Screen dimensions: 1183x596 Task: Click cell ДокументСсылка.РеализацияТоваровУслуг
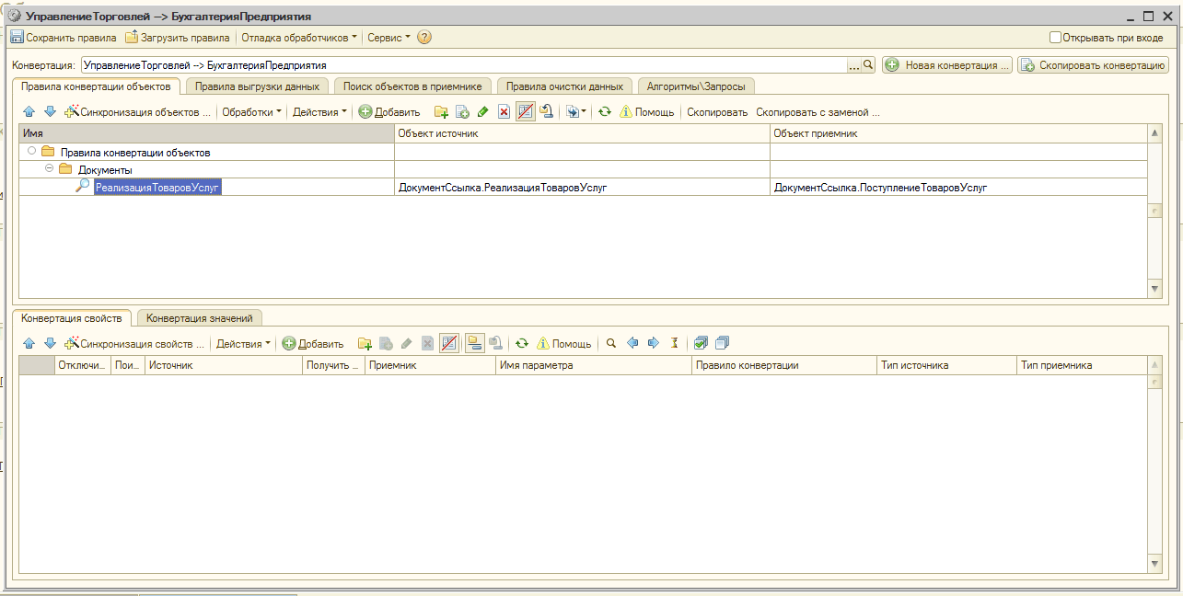pyautogui.click(x=582, y=187)
